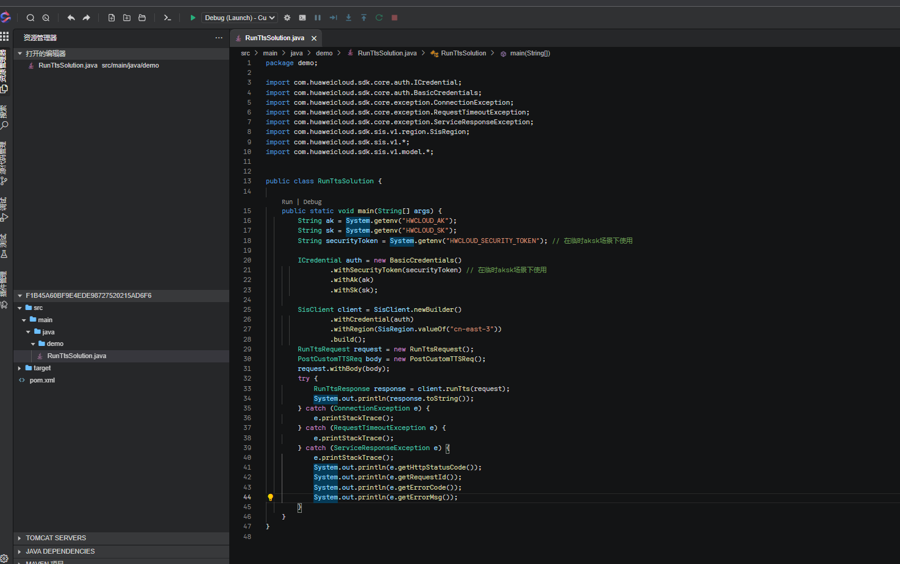The height and width of the screenshot is (564, 900).
Task: Click the lightbulb quick-fix icon on line 44
Action: [x=270, y=498]
